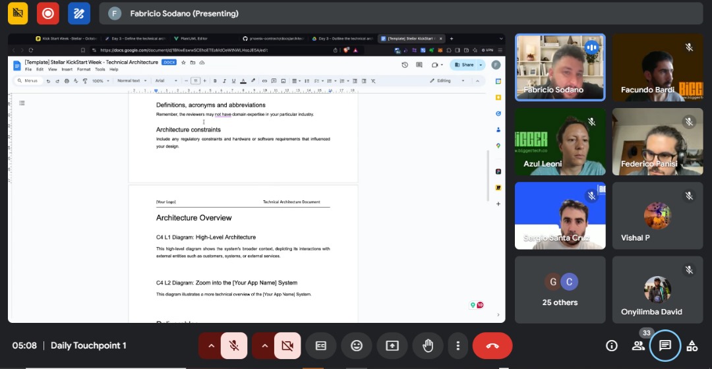This screenshot has width=712, height=369.
Task: Click the redo icon in toolbar
Action: click(57, 81)
